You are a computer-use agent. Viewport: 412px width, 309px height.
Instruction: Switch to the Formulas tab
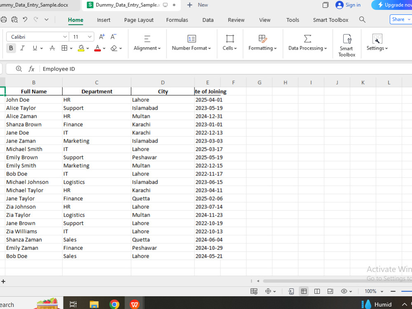click(x=177, y=20)
